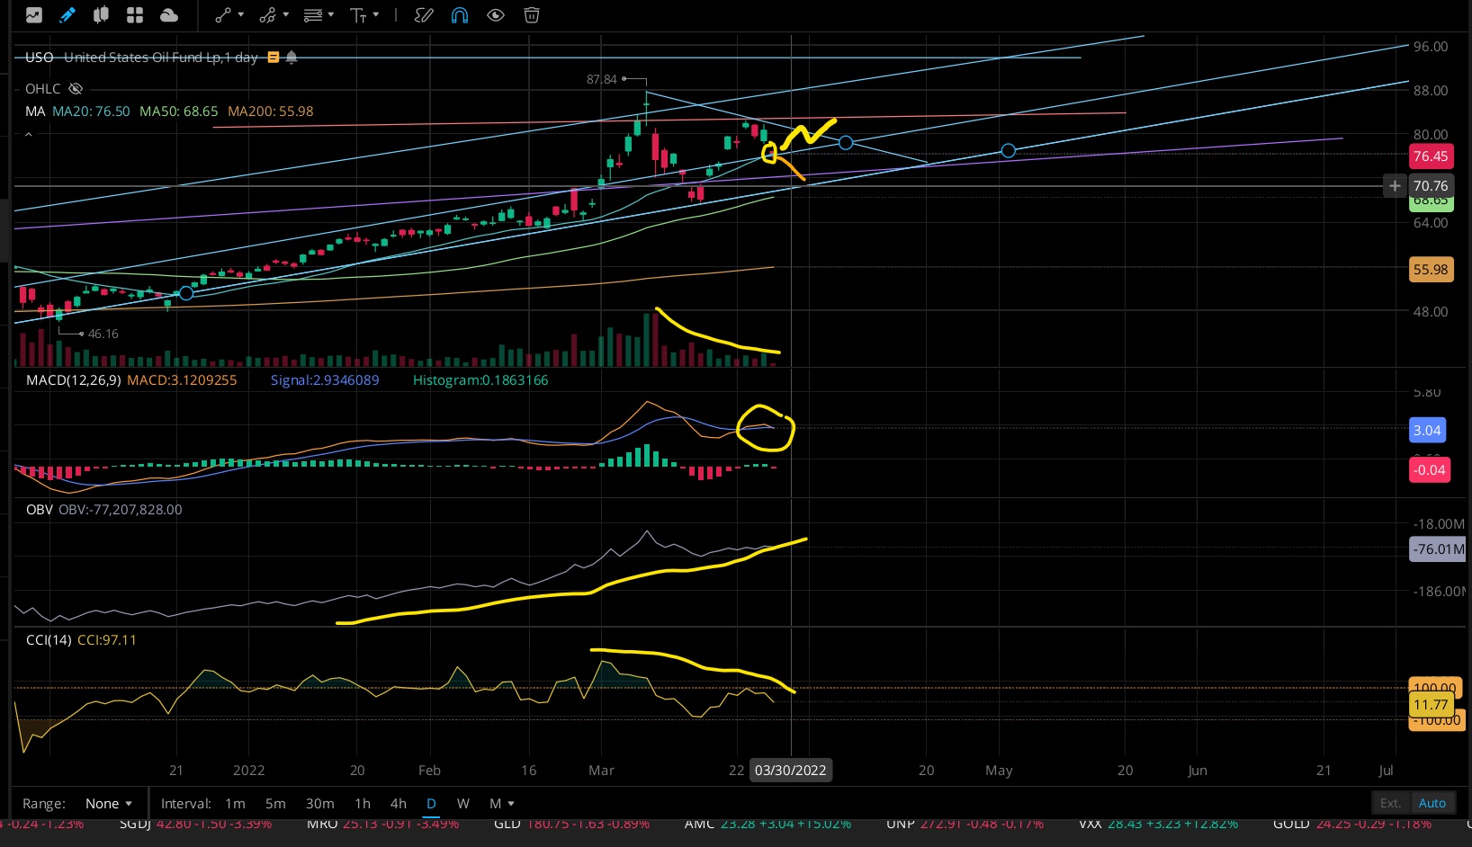The height and width of the screenshot is (847, 1472).
Task: Click the orange note icon beside USO title
Action: 274,58
